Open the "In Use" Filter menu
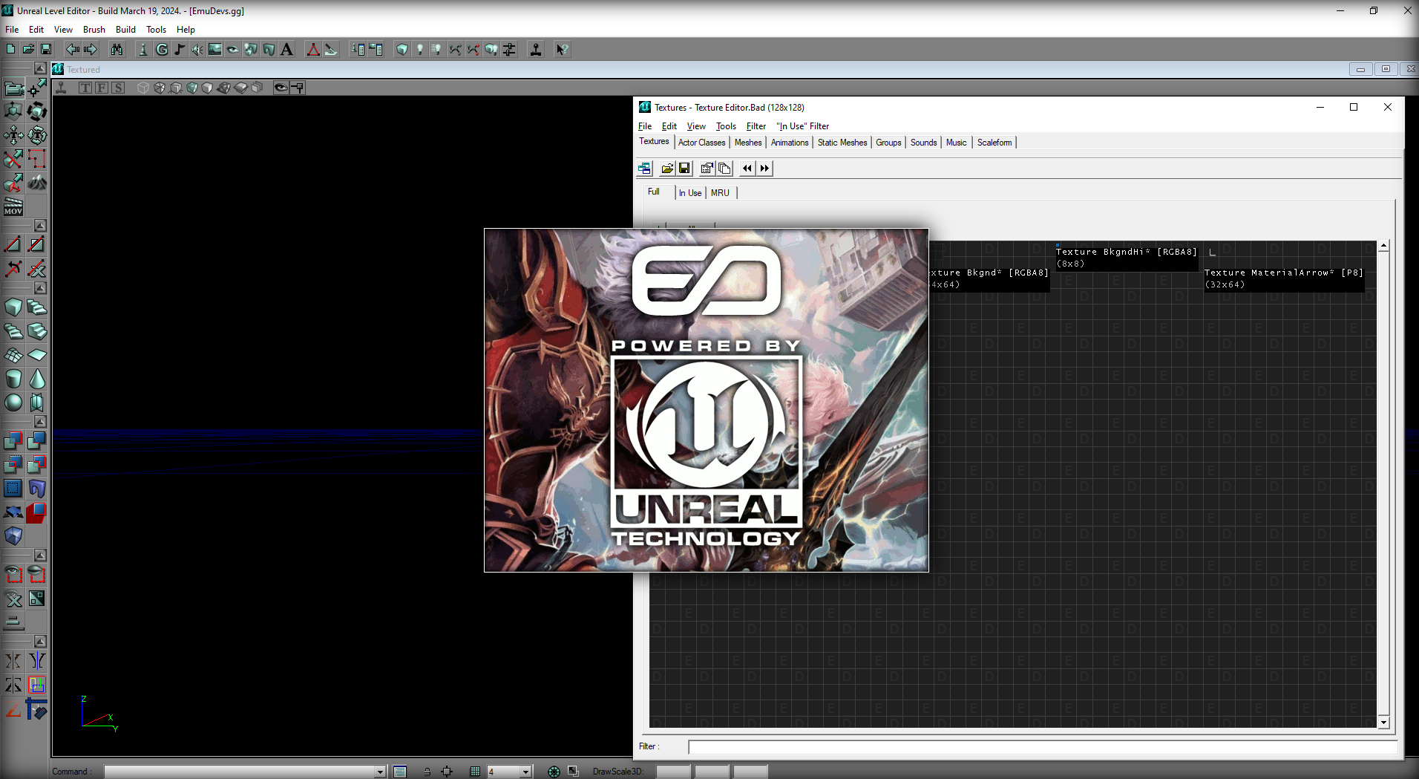This screenshot has width=1419, height=779. (x=802, y=126)
